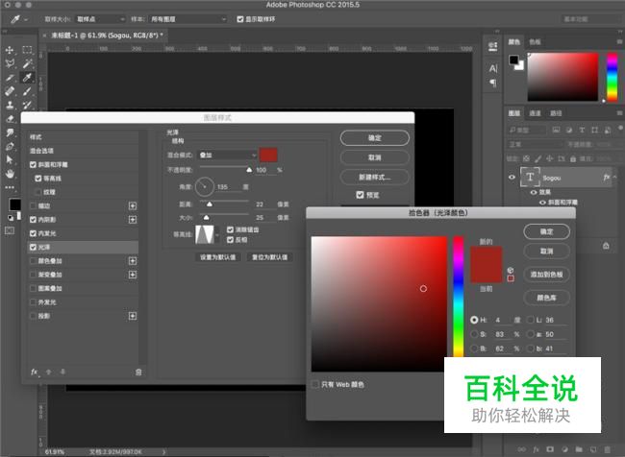The height and width of the screenshot is (457, 625).
Task: Toggle the 内发光 checkbox
Action: coord(33,233)
